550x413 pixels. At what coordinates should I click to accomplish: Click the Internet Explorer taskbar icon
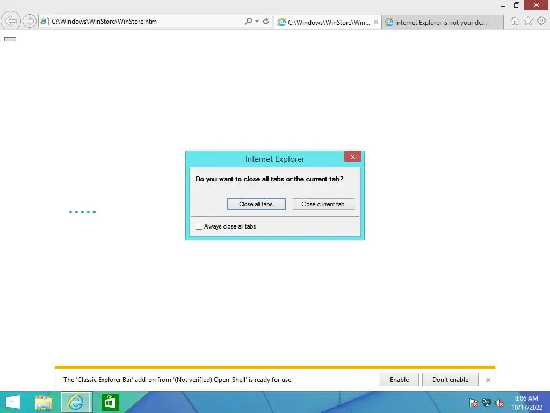[x=76, y=402]
